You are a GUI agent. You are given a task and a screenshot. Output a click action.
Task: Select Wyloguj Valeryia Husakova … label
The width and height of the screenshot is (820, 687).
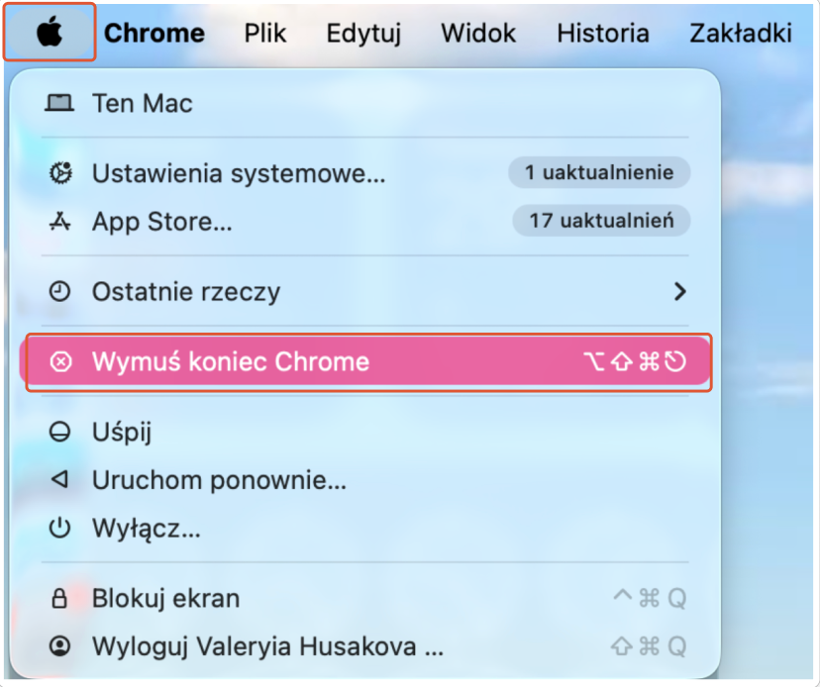[x=267, y=646]
